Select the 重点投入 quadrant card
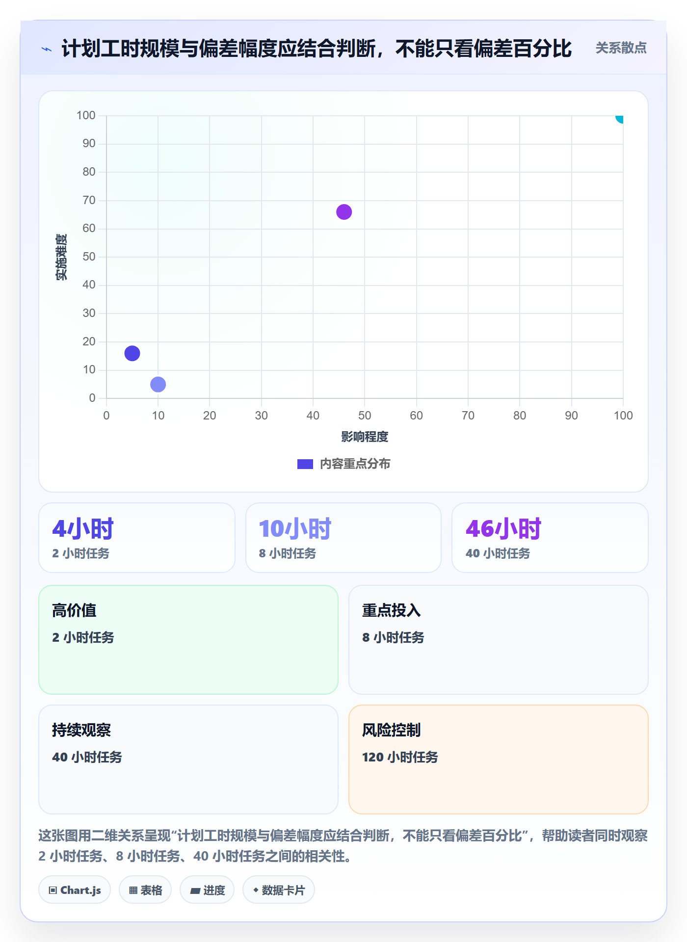The width and height of the screenshot is (687, 942). coord(499,640)
